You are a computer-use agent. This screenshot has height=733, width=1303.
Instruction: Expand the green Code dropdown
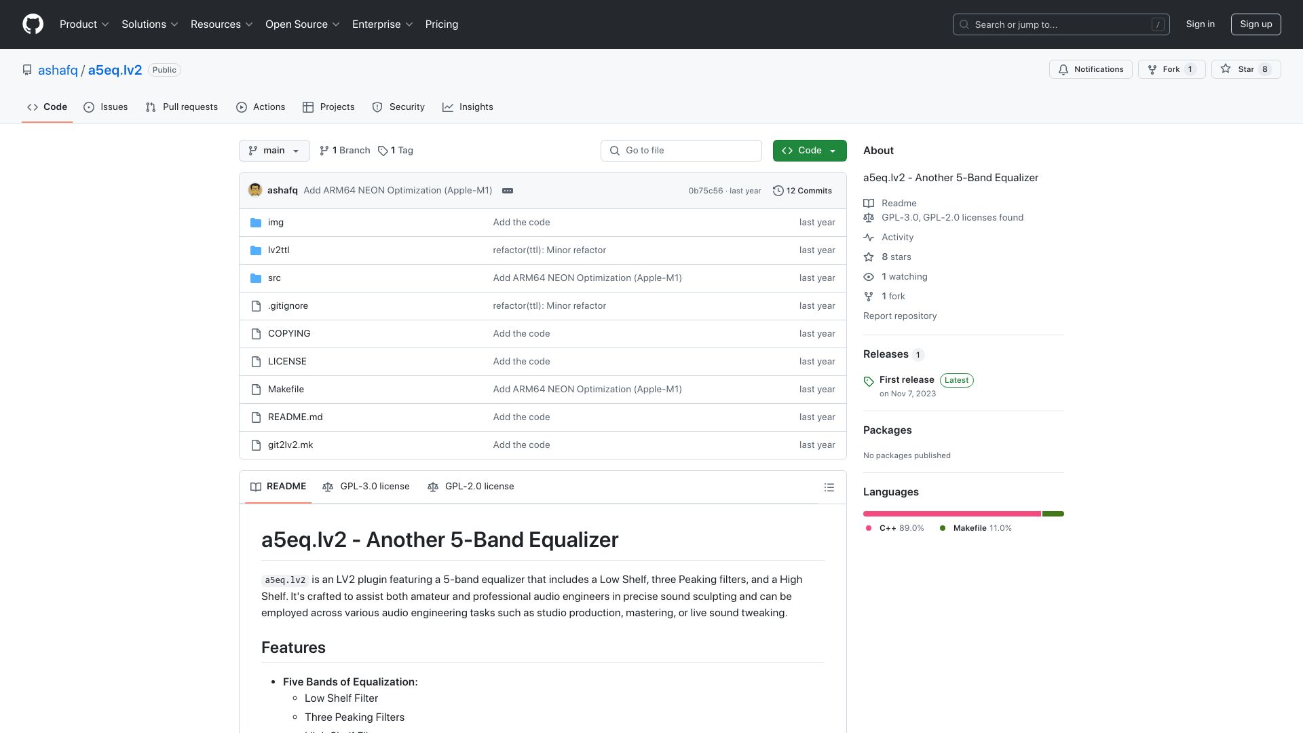[x=810, y=151]
